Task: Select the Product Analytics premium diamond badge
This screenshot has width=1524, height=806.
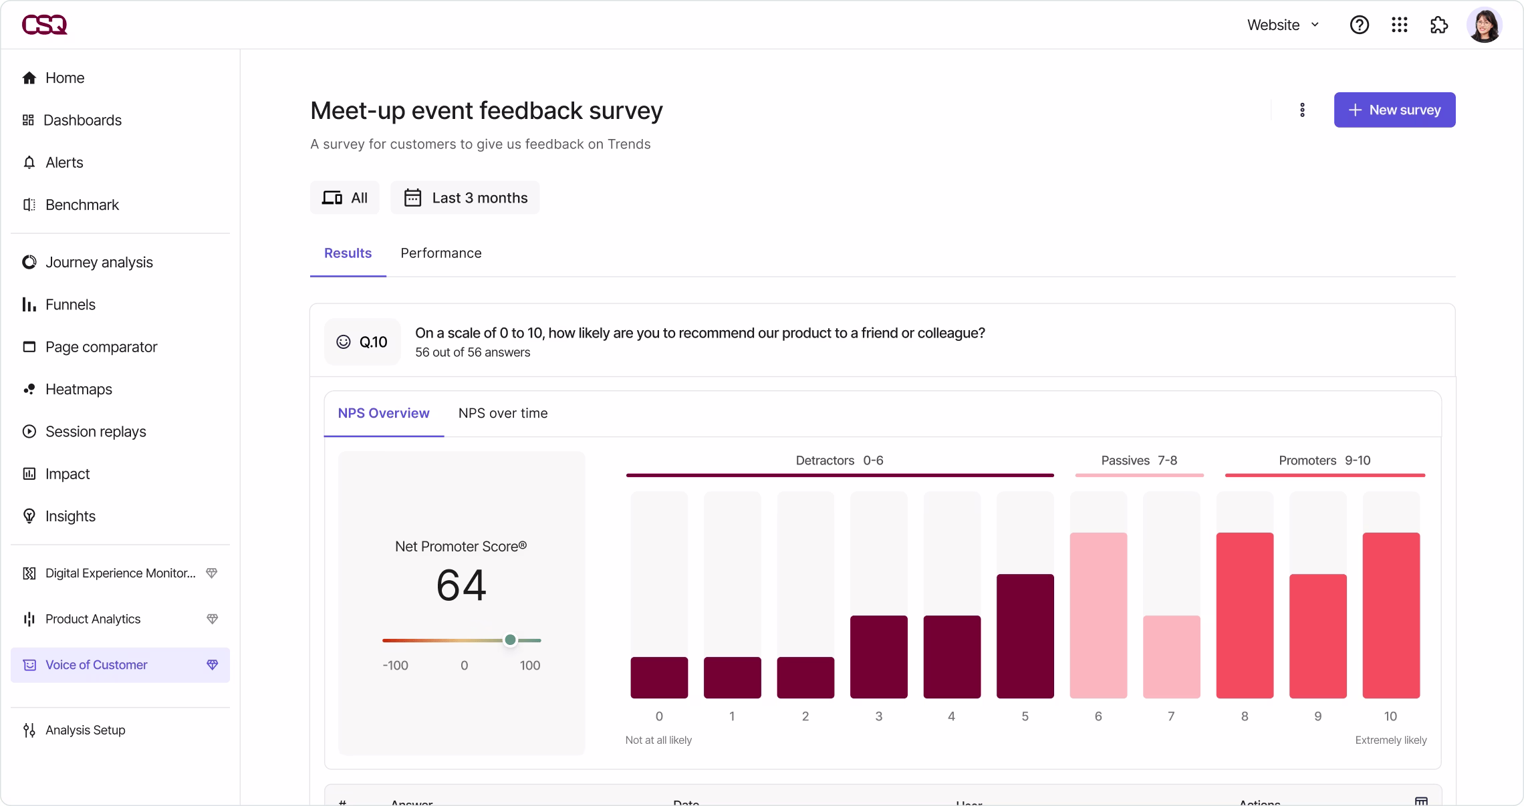Action: coord(212,619)
